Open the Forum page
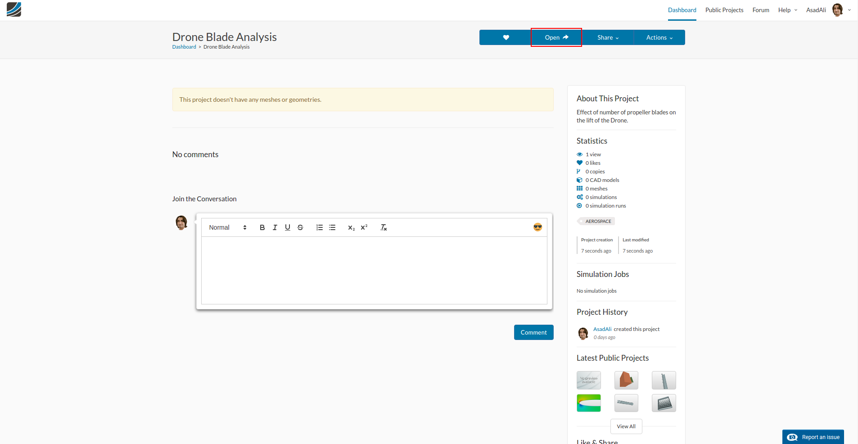 click(x=761, y=10)
